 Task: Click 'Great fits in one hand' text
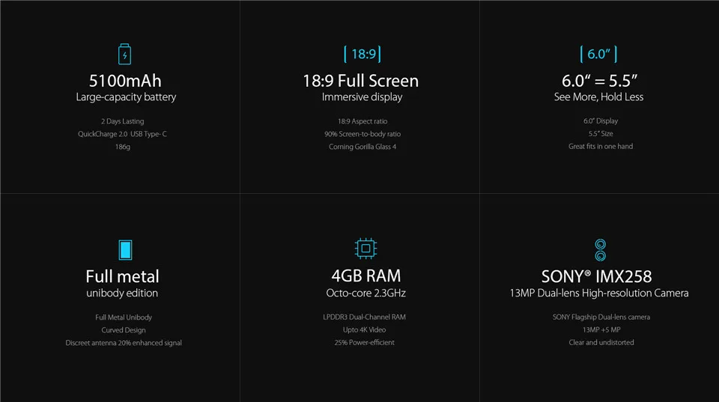click(x=601, y=146)
